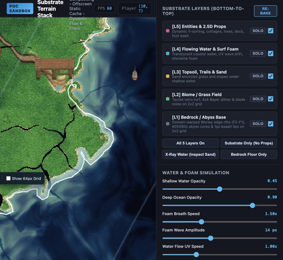Click the Substrate Terrain Stack title
This screenshot has height=260, width=283.
[x=50, y=9]
